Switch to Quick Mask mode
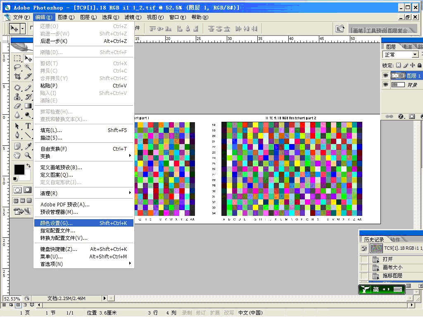 tap(28, 190)
